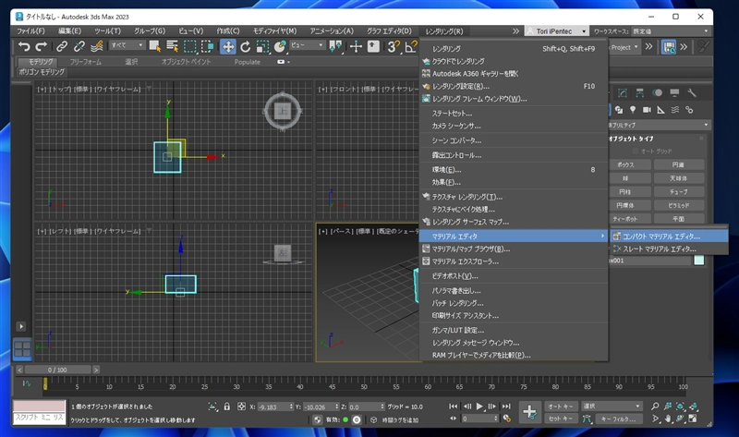The width and height of the screenshot is (739, 437).
Task: Toggle the オート キー animation mode
Action: pyautogui.click(x=561, y=407)
